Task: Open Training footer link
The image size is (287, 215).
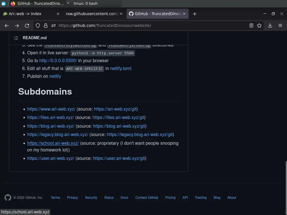Action: tap(201, 198)
